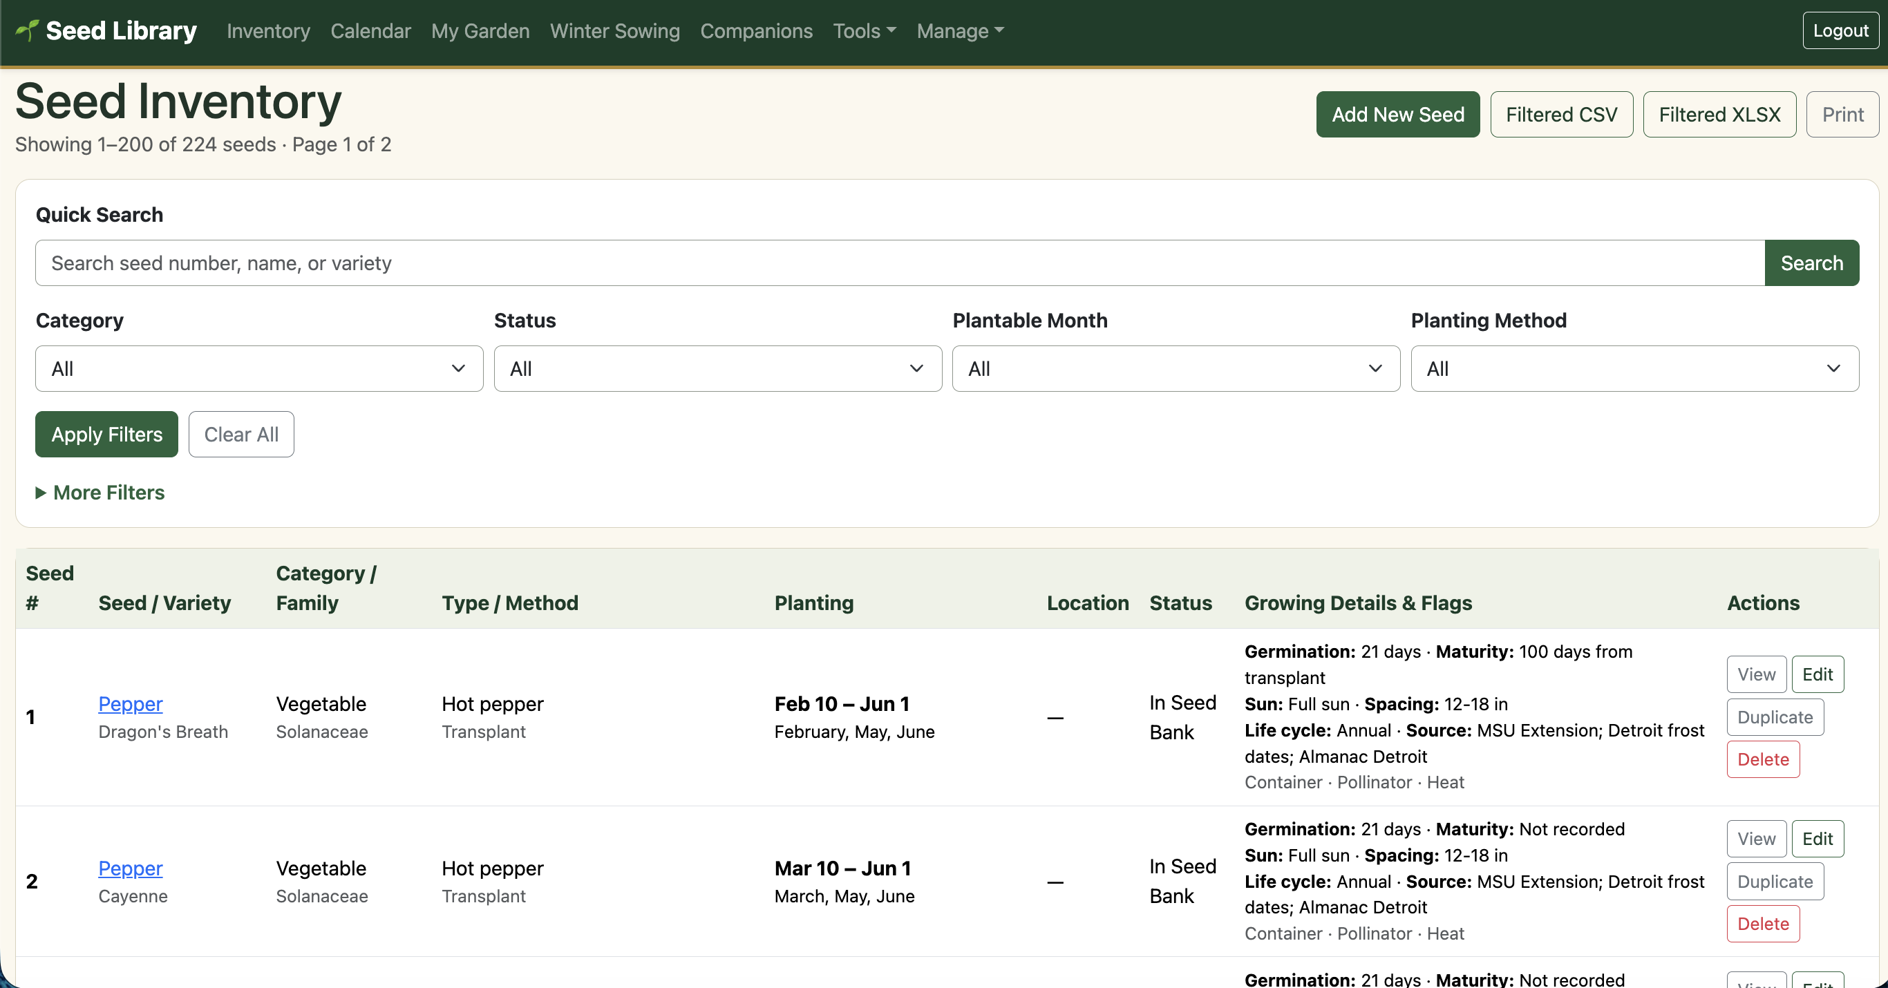The width and height of the screenshot is (1888, 988).
Task: Click the Type / Method column header
Action: point(509,602)
